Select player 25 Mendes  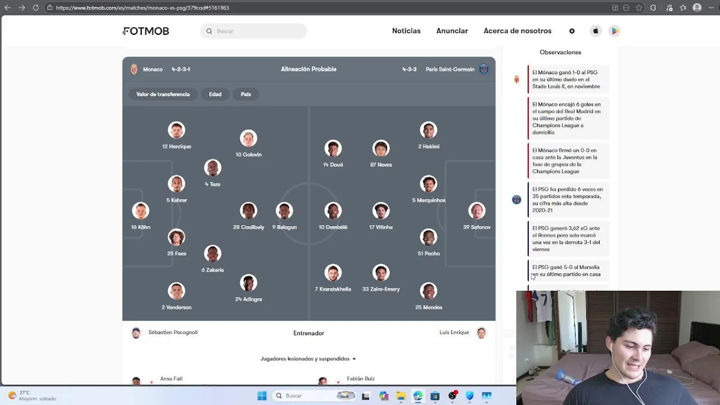[x=429, y=297]
